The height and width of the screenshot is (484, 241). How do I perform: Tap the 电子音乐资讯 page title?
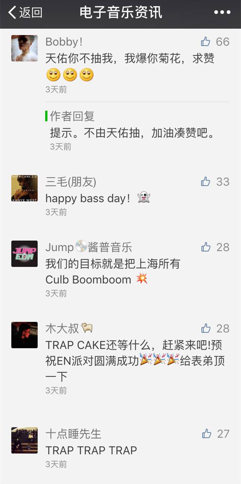tap(121, 12)
